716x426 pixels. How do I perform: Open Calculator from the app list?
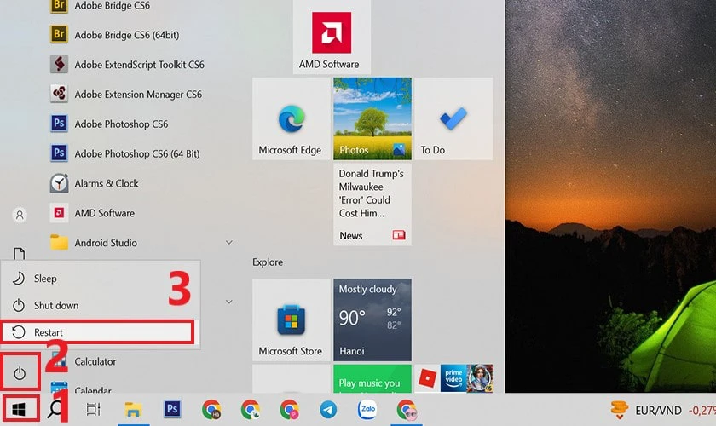[95, 361]
